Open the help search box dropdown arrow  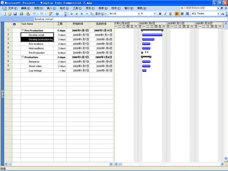tap(218, 8)
